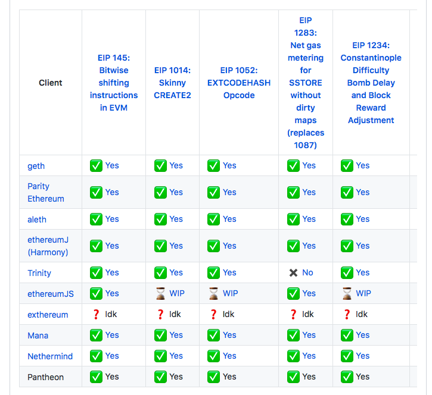Screen dimensions: 432x395
Task: Open the ethereumJ (Harmony) client link
Action: [48, 246]
